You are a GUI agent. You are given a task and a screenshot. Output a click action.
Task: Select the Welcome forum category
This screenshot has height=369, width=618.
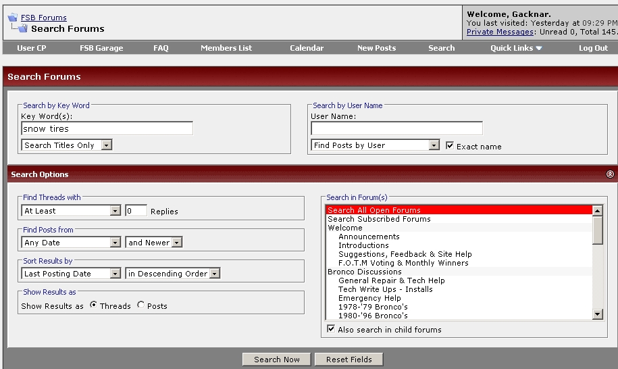coord(459,228)
